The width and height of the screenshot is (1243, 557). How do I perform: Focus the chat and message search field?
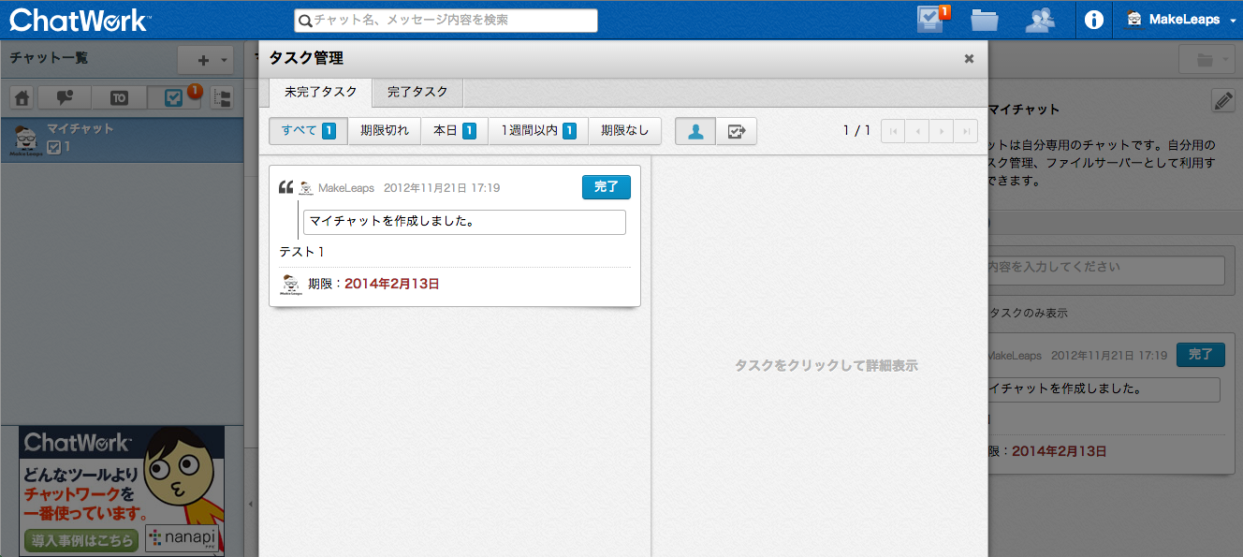tap(446, 21)
